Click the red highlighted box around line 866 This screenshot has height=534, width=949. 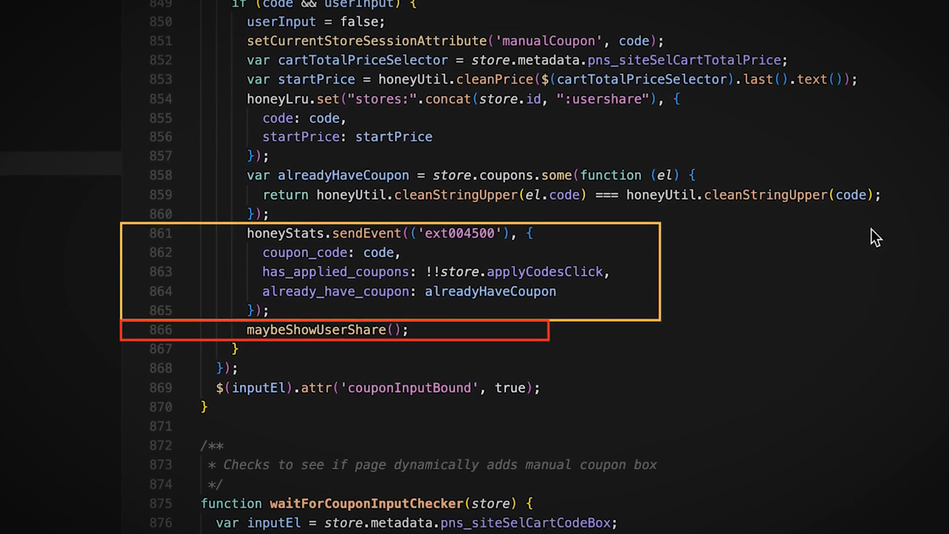[x=334, y=330]
